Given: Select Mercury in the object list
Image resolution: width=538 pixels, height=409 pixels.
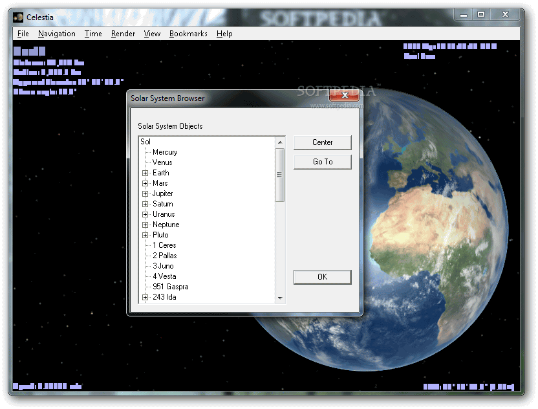Looking at the screenshot, I should (x=165, y=152).
